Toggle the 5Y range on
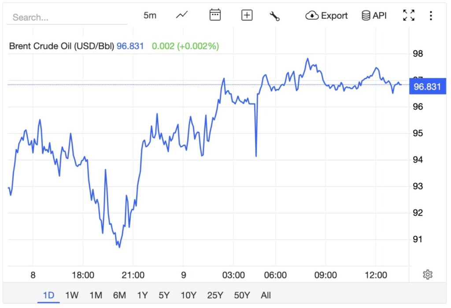The image size is (451, 308). pyautogui.click(x=164, y=295)
